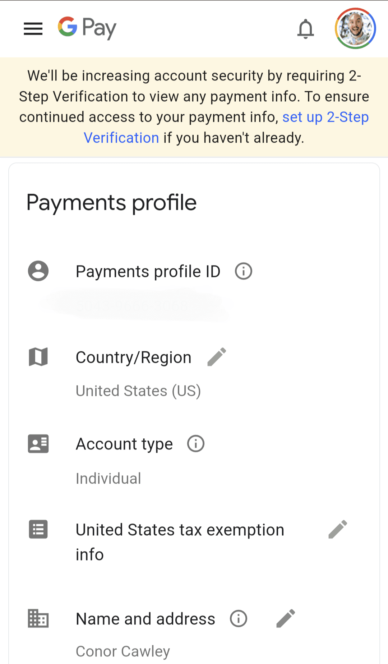This screenshot has height=664, width=388.
Task: Click the Payments profile heading
Action: point(111,203)
